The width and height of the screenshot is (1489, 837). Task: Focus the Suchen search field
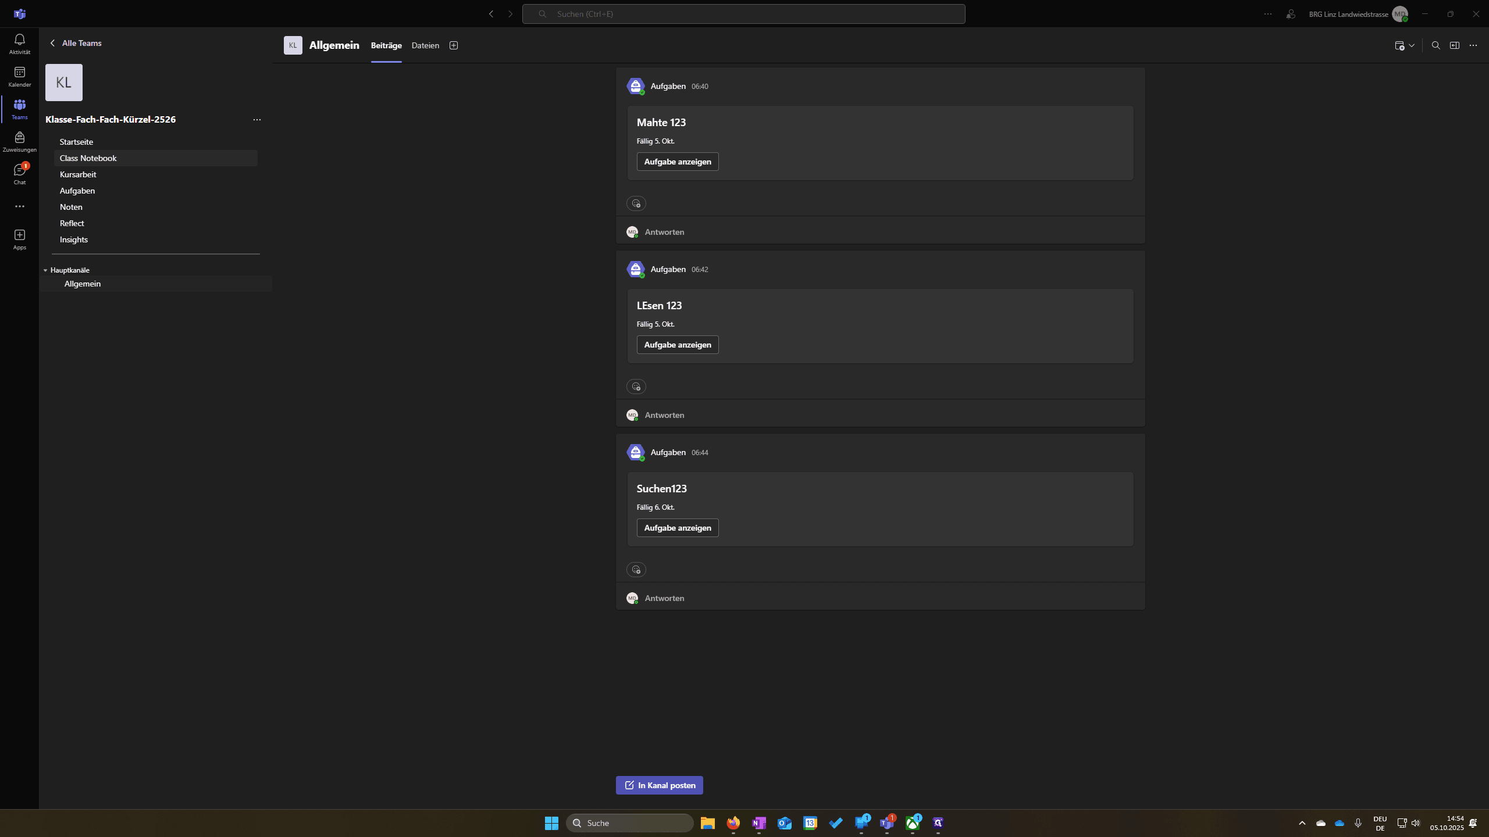[x=743, y=14]
